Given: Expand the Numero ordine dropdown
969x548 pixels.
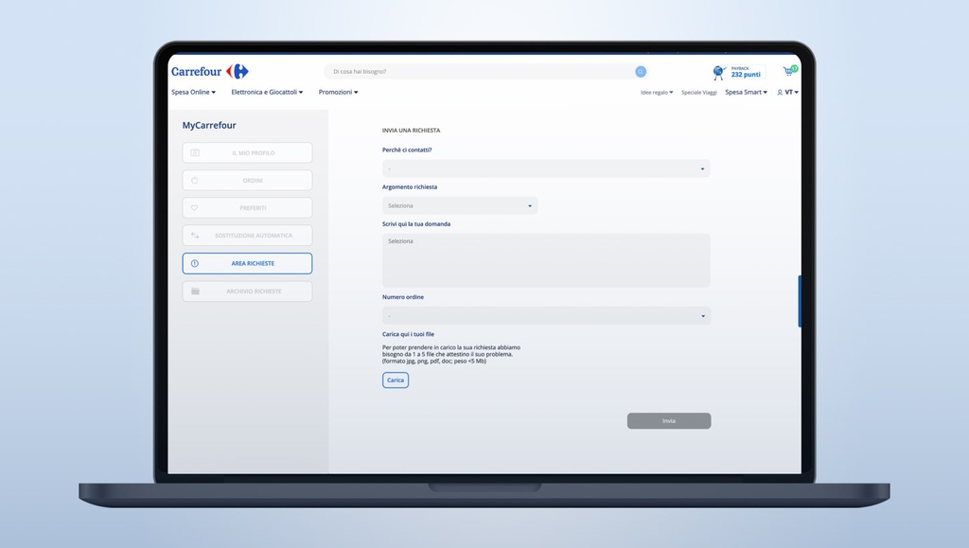Looking at the screenshot, I should (x=546, y=315).
